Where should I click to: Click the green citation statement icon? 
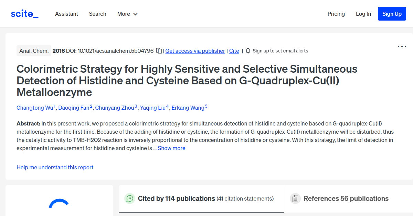pos(129,199)
